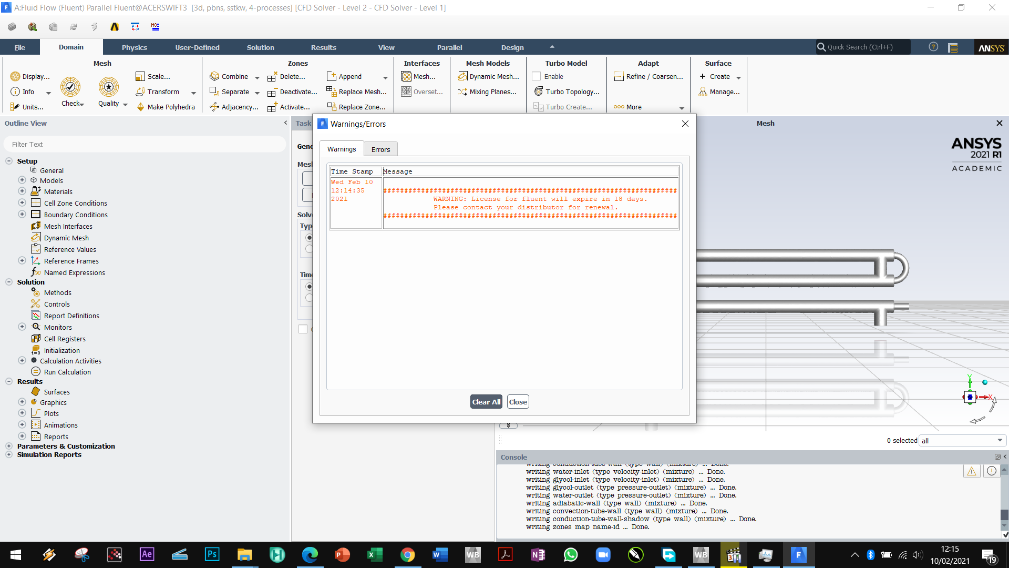Viewport: 1009px width, 568px height.
Task: Switch to the Physics ribbon tab
Action: click(135, 47)
